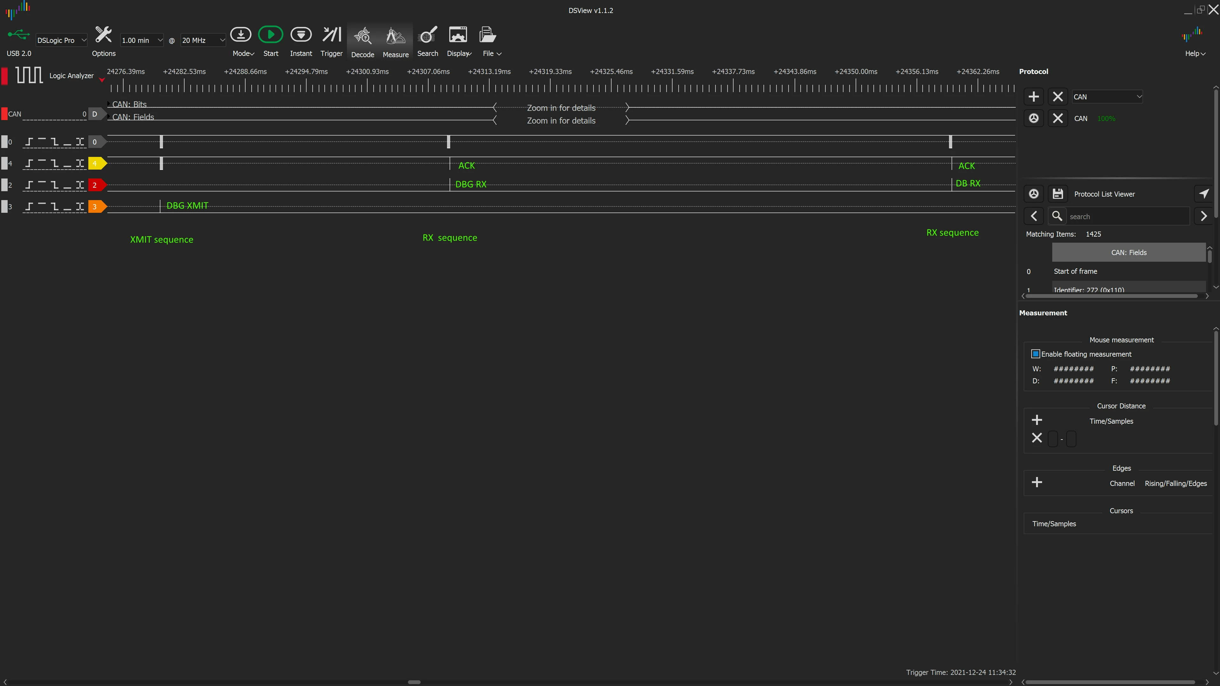Open the 20 MHz sample rate dropdown
The height and width of the screenshot is (686, 1220).
coord(203,40)
